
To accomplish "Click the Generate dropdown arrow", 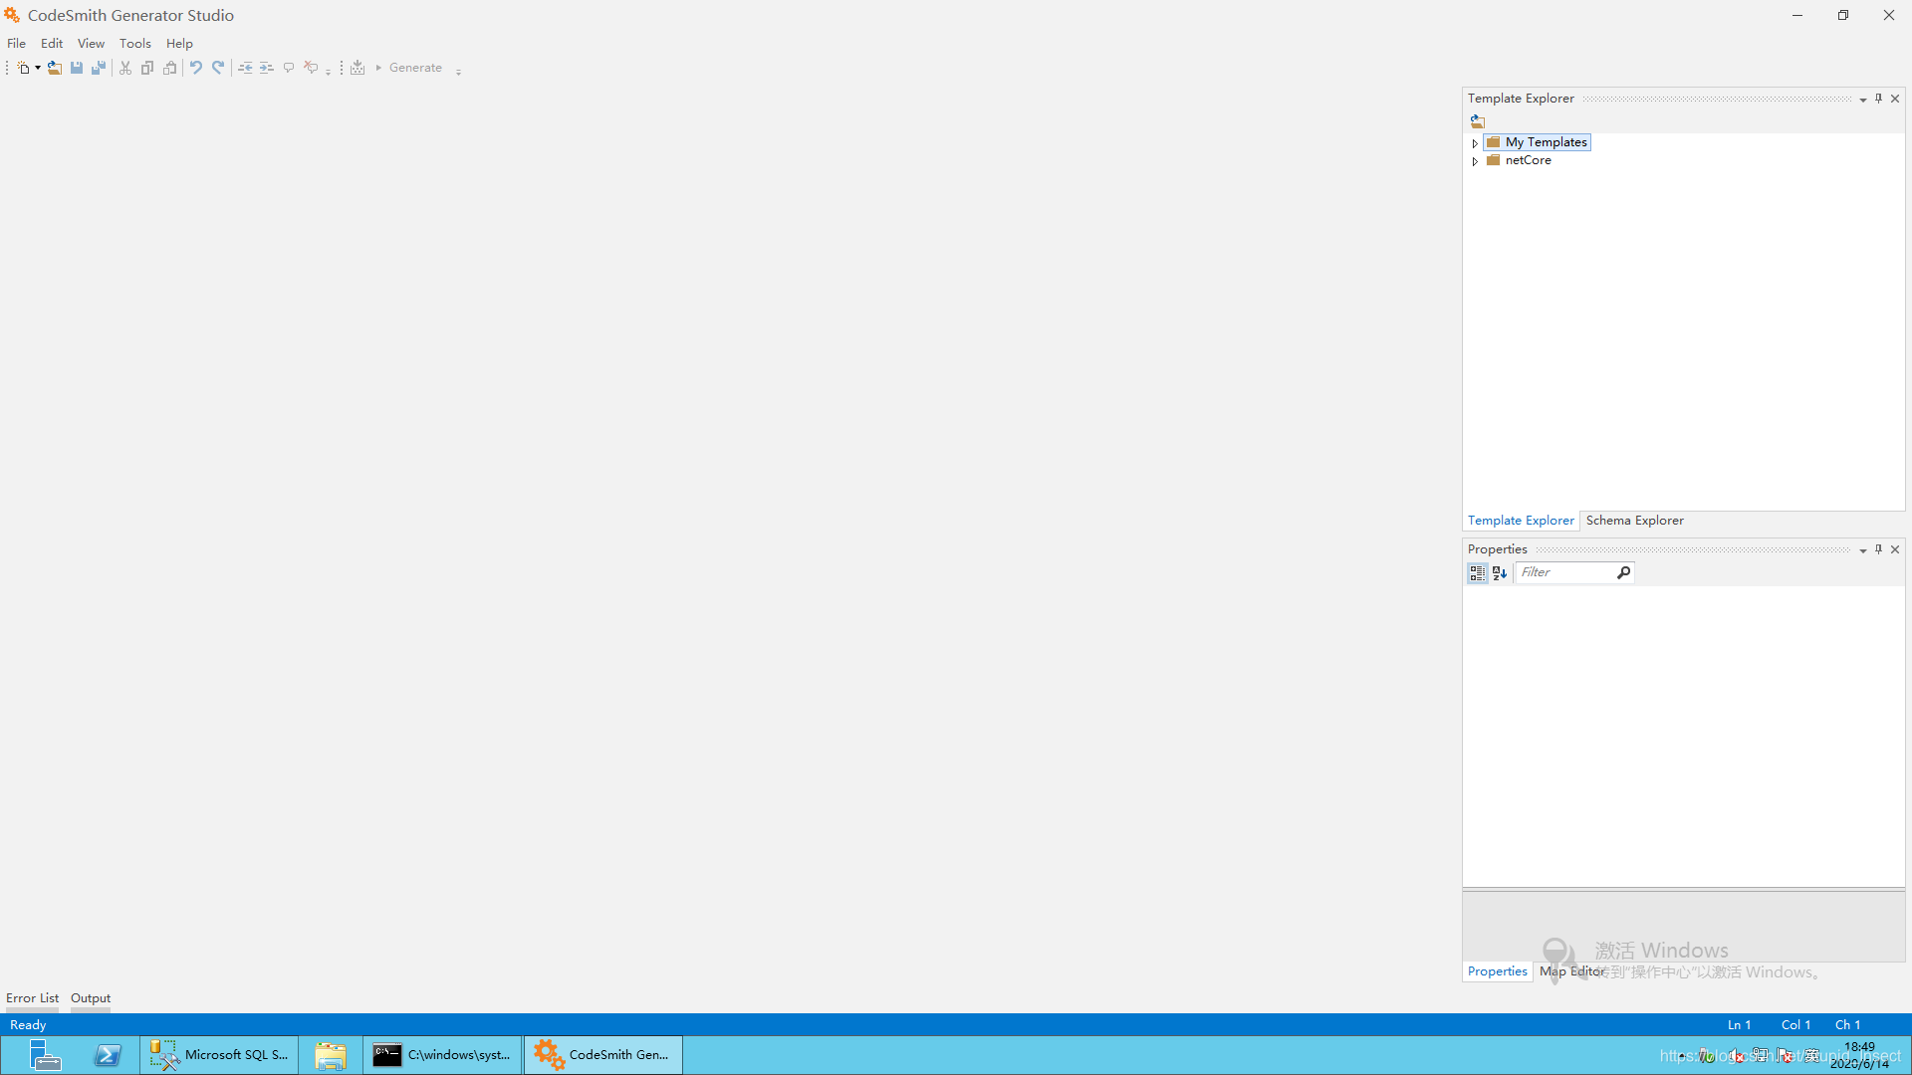I will (x=458, y=71).
